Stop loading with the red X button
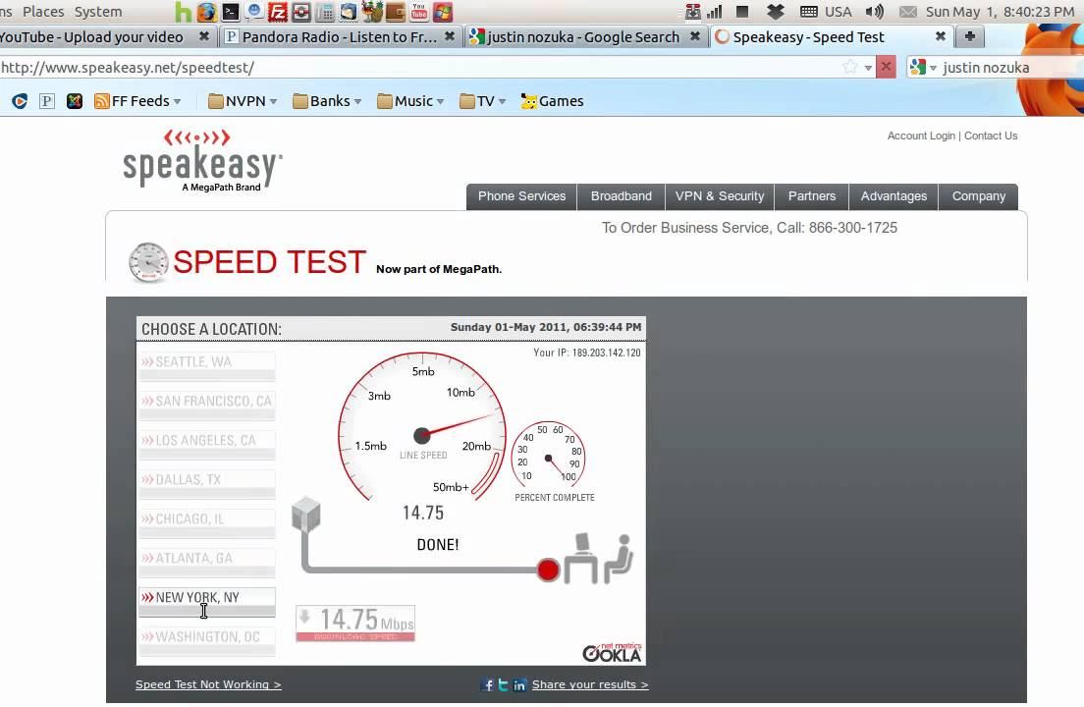This screenshot has width=1084, height=707. pyautogui.click(x=887, y=67)
